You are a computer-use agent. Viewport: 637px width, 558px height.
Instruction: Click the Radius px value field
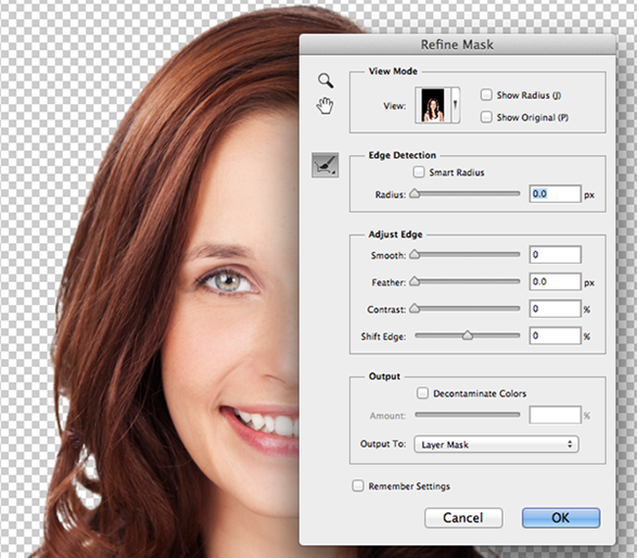pos(555,194)
